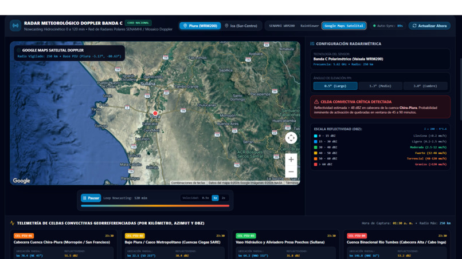This screenshot has height=259, width=462.
Task: Click the map pin icon in Ica tab
Action: coord(226,26)
